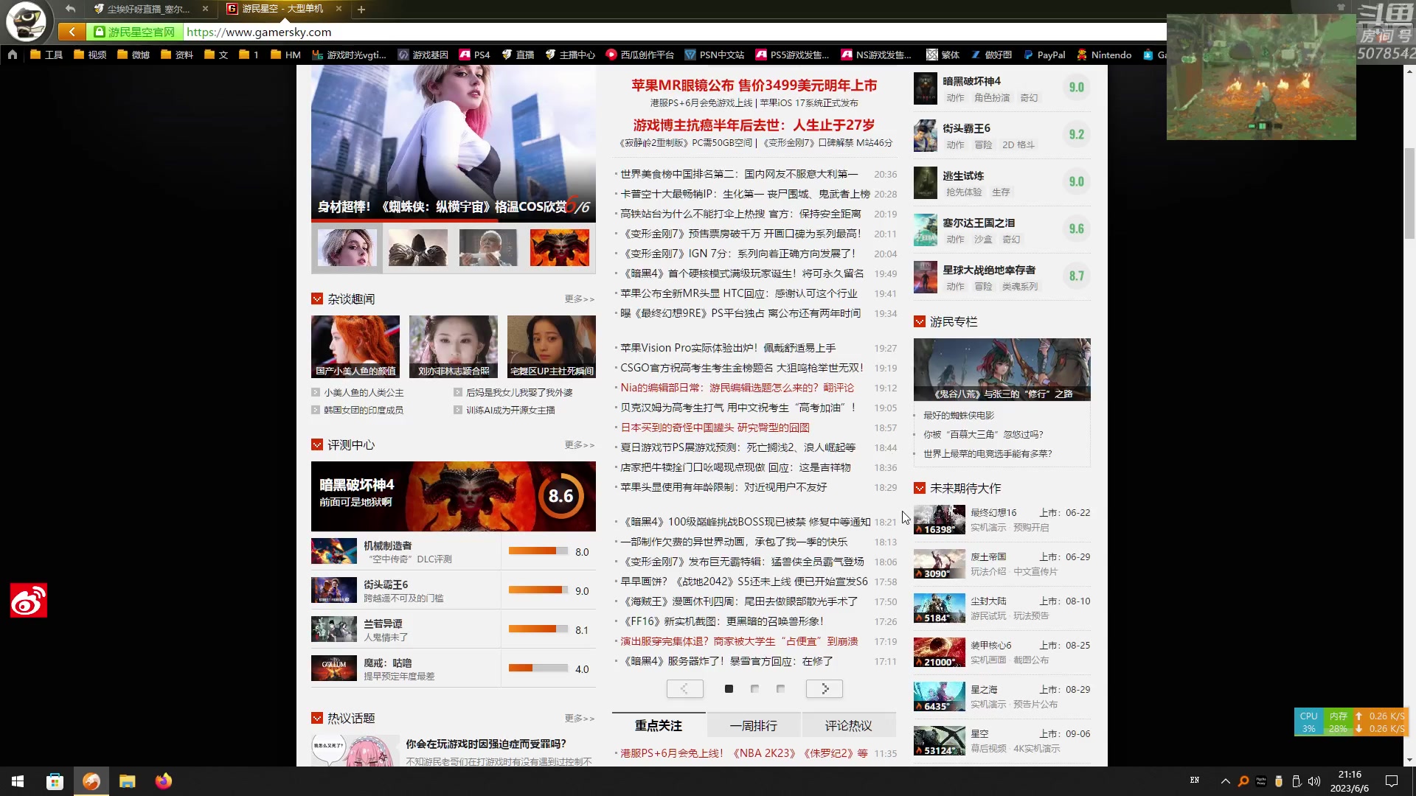Click 更多 next to 杂谈趣闻
The height and width of the screenshot is (796, 1416).
[579, 298]
